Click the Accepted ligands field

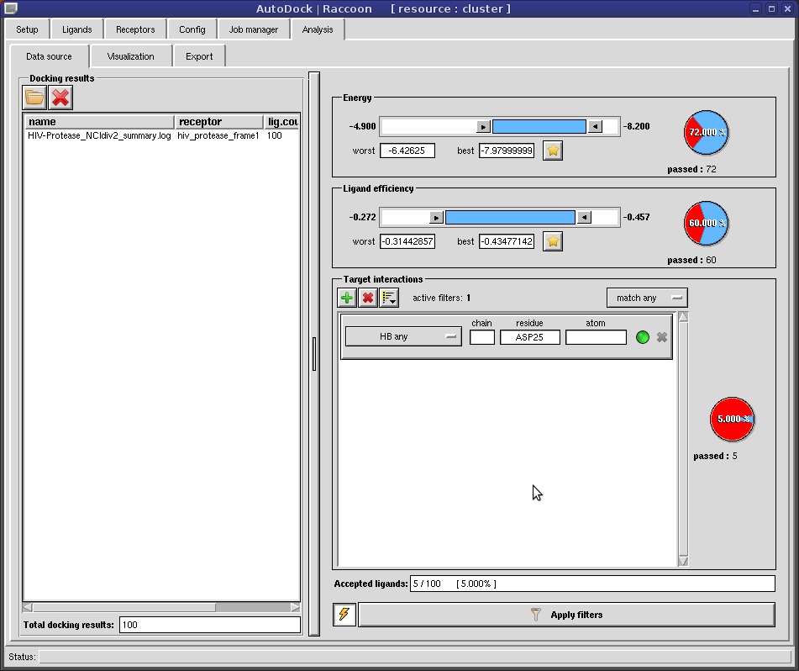coord(592,584)
